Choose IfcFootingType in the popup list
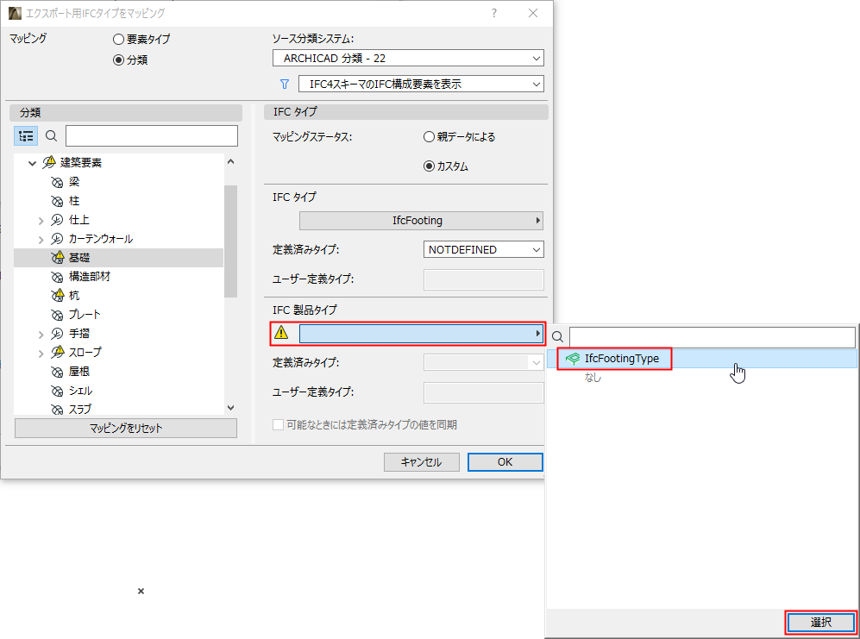The image size is (860, 639). (702, 359)
